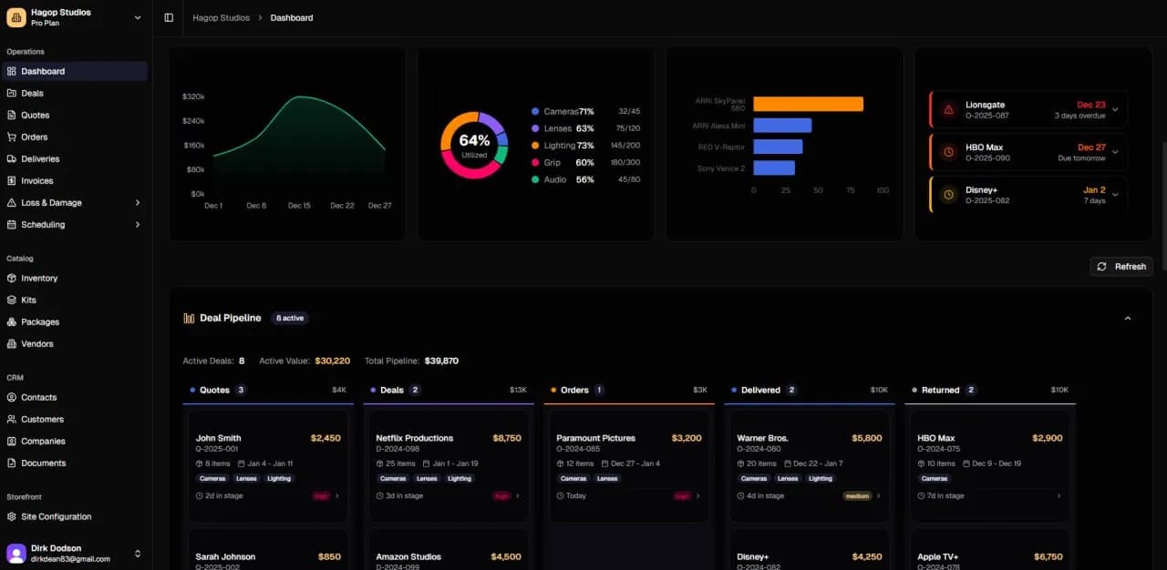Screen dimensions: 1167x570
Task: Collapse the Deal Pipeline panel chevron
Action: click(x=1128, y=319)
